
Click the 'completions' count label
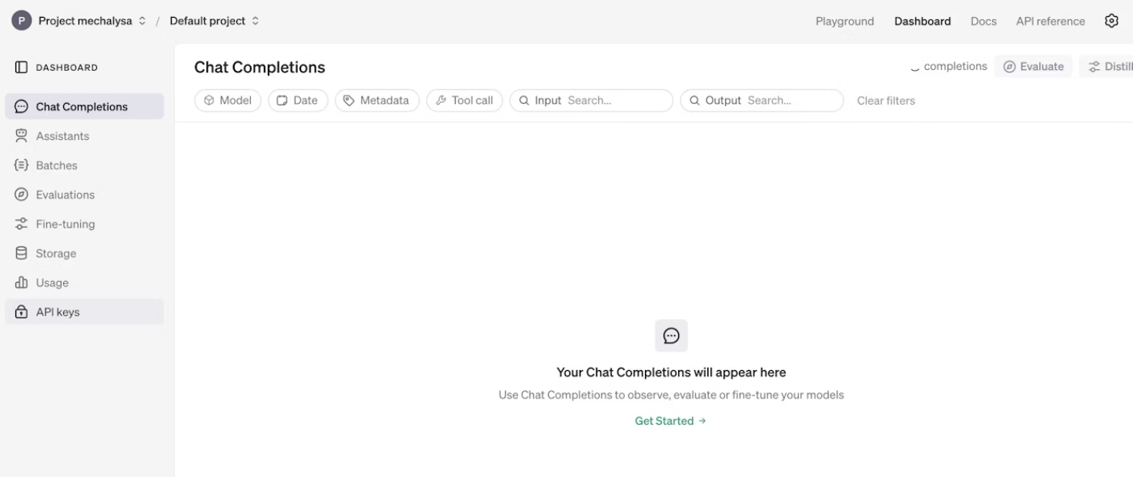pyautogui.click(x=955, y=66)
